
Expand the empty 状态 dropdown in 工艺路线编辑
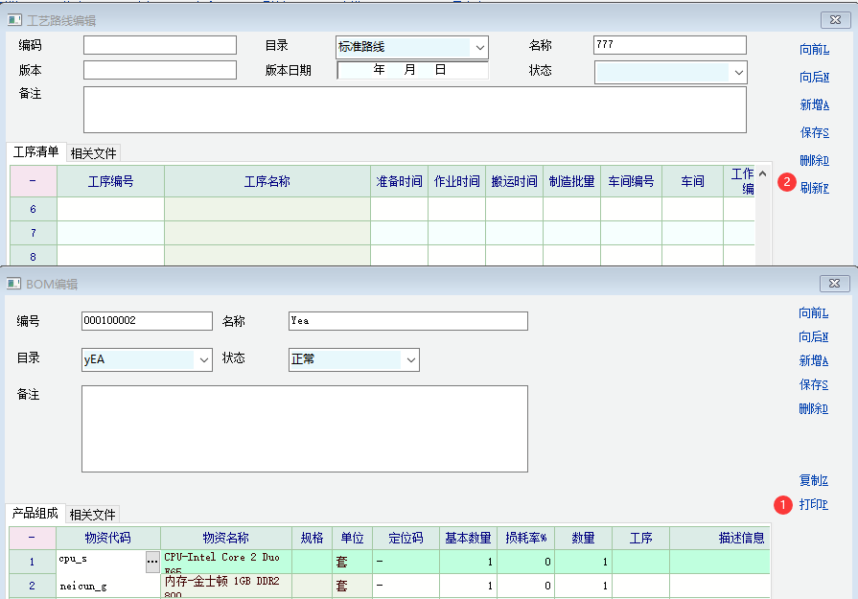[738, 72]
